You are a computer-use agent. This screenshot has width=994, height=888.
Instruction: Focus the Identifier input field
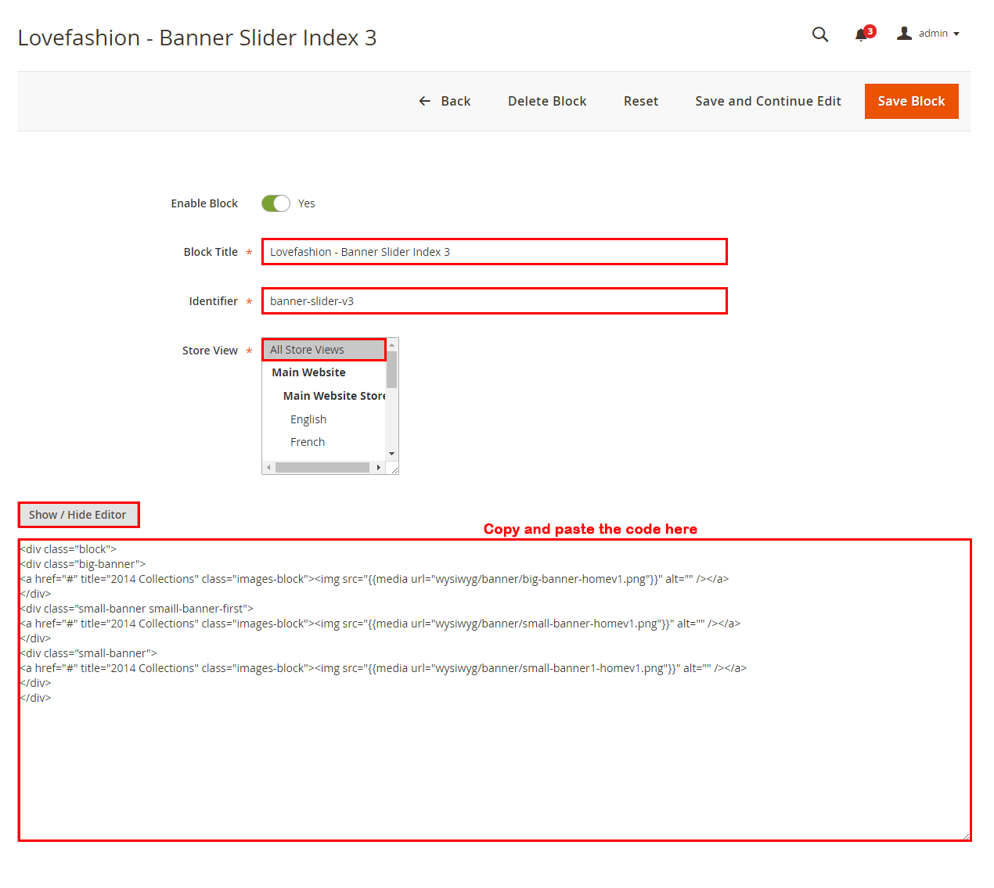(x=494, y=301)
